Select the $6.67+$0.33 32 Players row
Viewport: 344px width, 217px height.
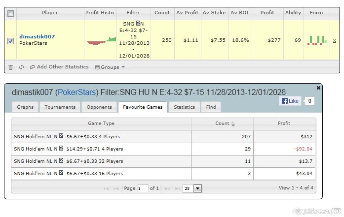[163, 161]
